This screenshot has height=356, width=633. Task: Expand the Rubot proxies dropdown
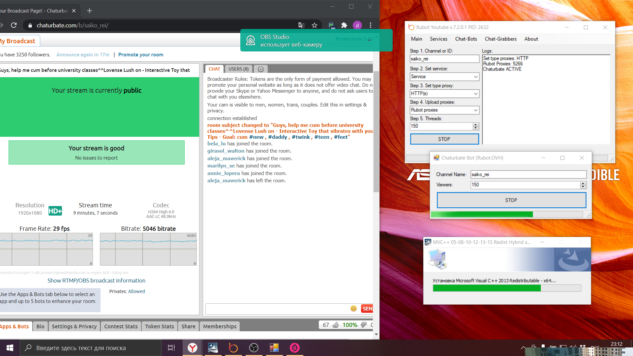475,110
